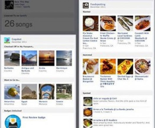Click the Cogobot app icon
Screen dimensions: 155x128
(7, 40)
